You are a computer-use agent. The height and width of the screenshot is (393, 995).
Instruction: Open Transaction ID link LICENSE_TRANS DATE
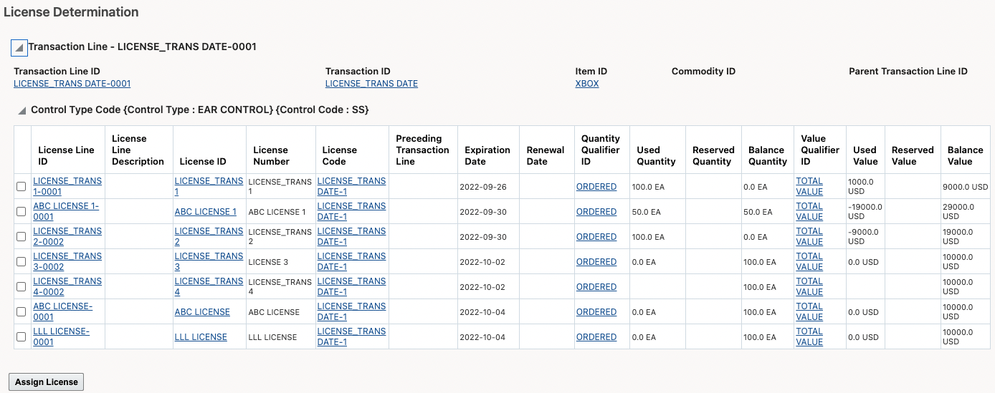click(x=371, y=84)
